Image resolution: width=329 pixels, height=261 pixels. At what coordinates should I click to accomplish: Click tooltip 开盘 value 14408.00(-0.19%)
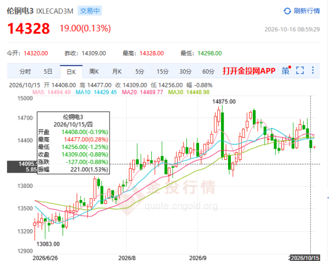85,132
